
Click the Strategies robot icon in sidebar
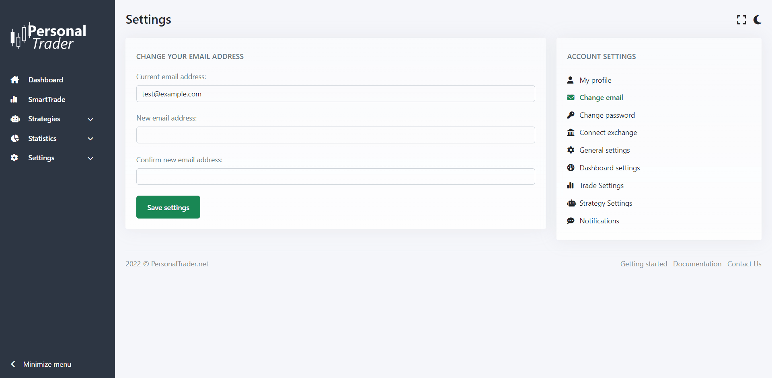(15, 119)
